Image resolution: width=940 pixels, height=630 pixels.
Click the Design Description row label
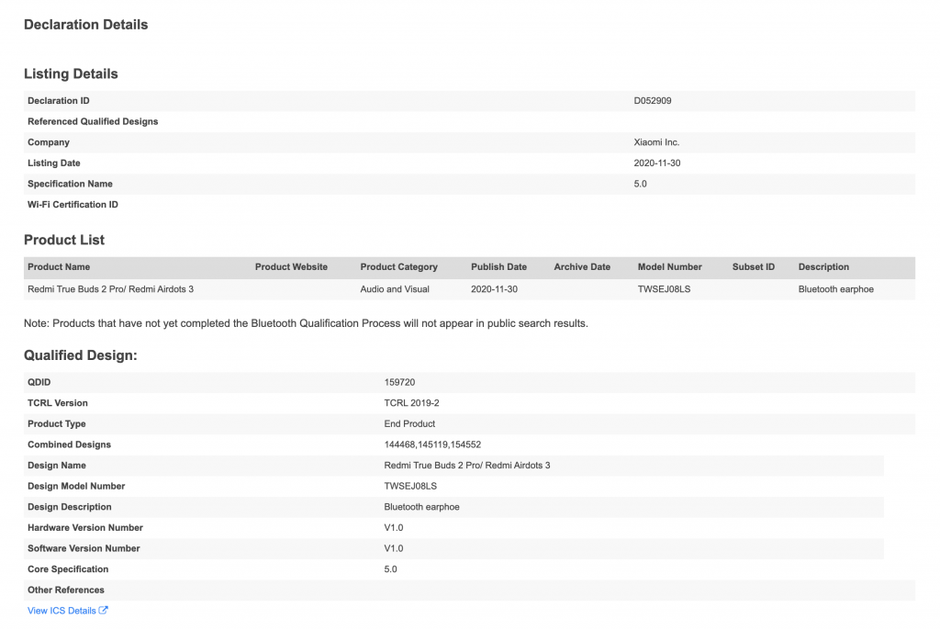(x=70, y=507)
